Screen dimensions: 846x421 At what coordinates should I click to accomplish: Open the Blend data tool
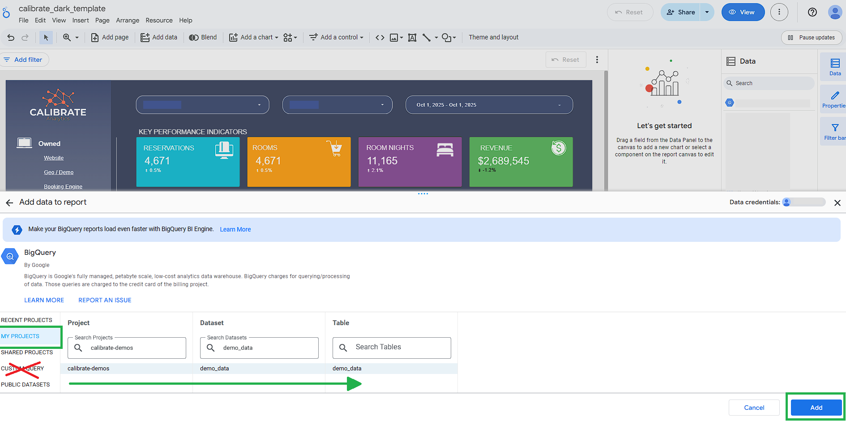[203, 38]
